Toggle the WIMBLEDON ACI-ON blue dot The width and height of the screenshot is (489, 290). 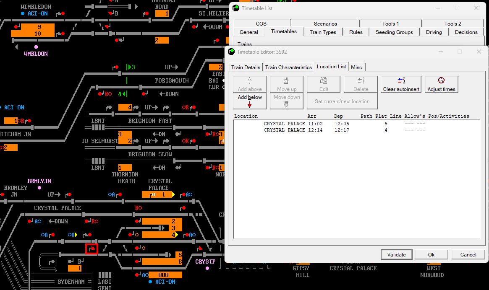coord(22,13)
